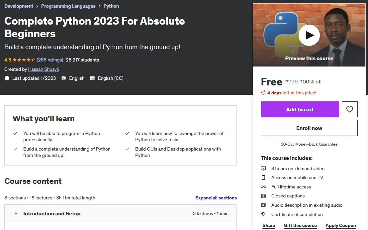Click Gift this course

(x=300, y=226)
